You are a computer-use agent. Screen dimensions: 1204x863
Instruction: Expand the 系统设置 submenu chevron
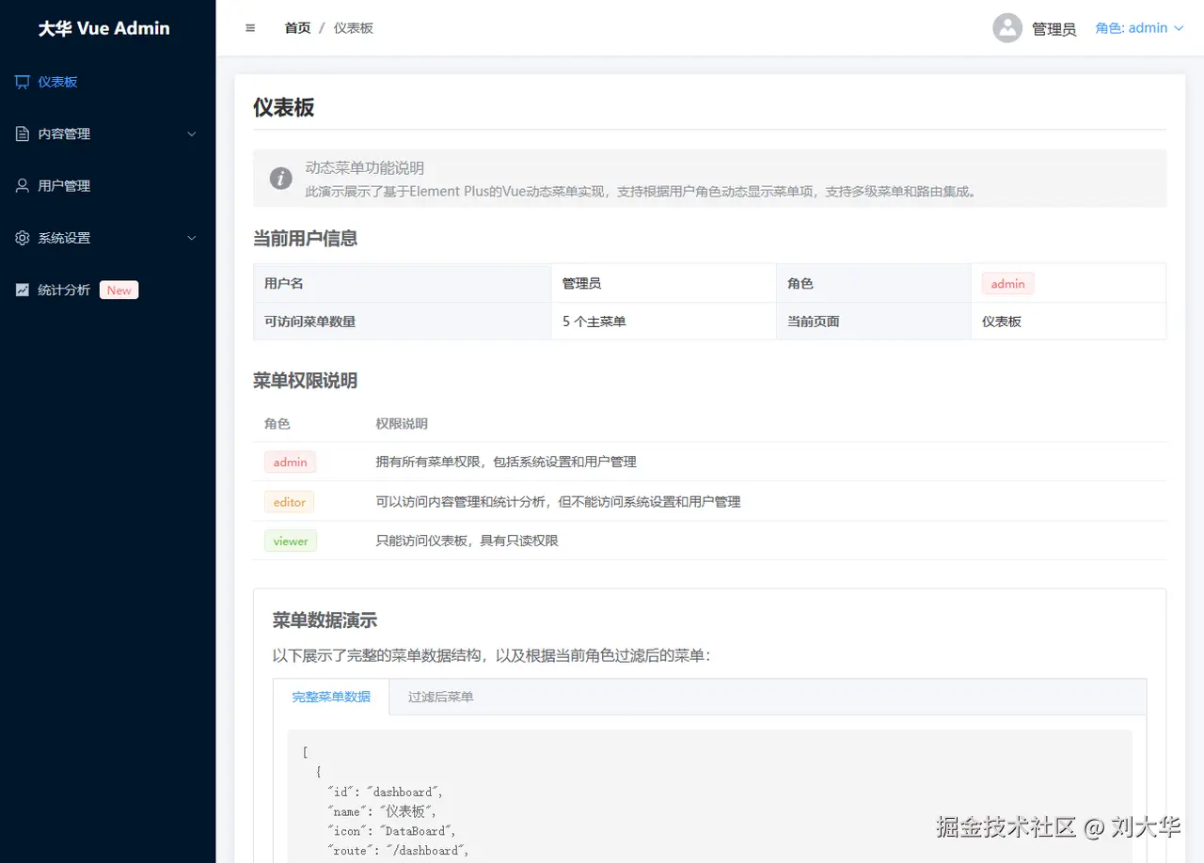click(191, 238)
